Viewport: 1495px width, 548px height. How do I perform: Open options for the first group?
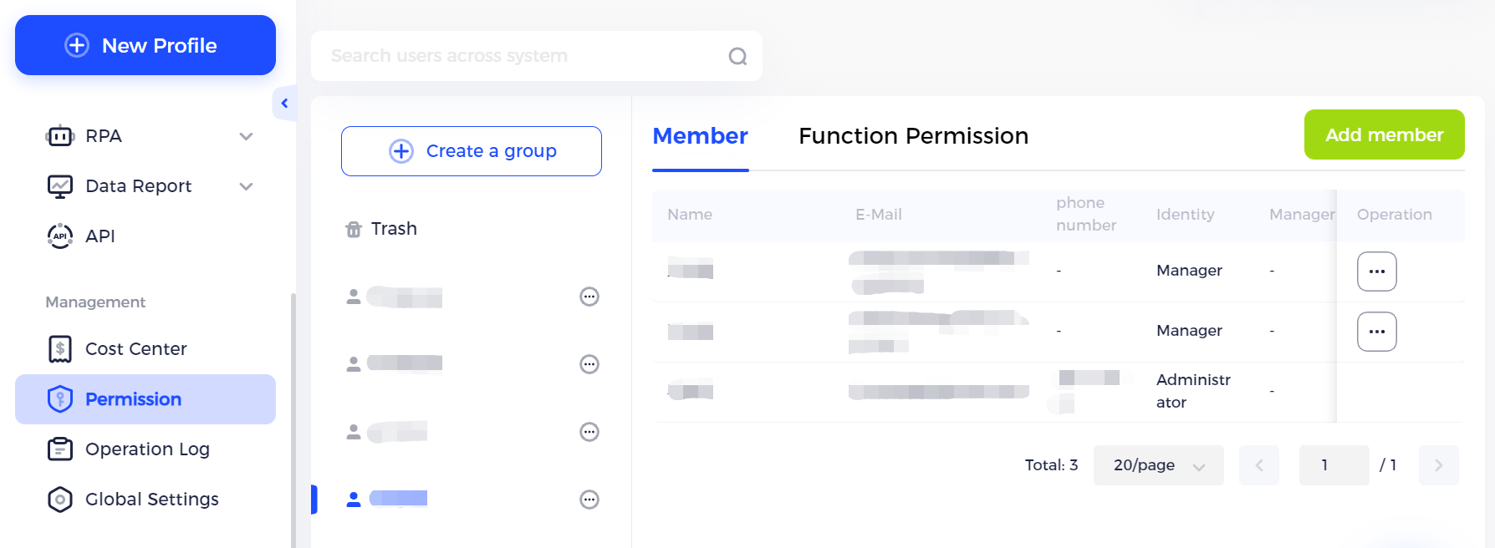tap(589, 297)
